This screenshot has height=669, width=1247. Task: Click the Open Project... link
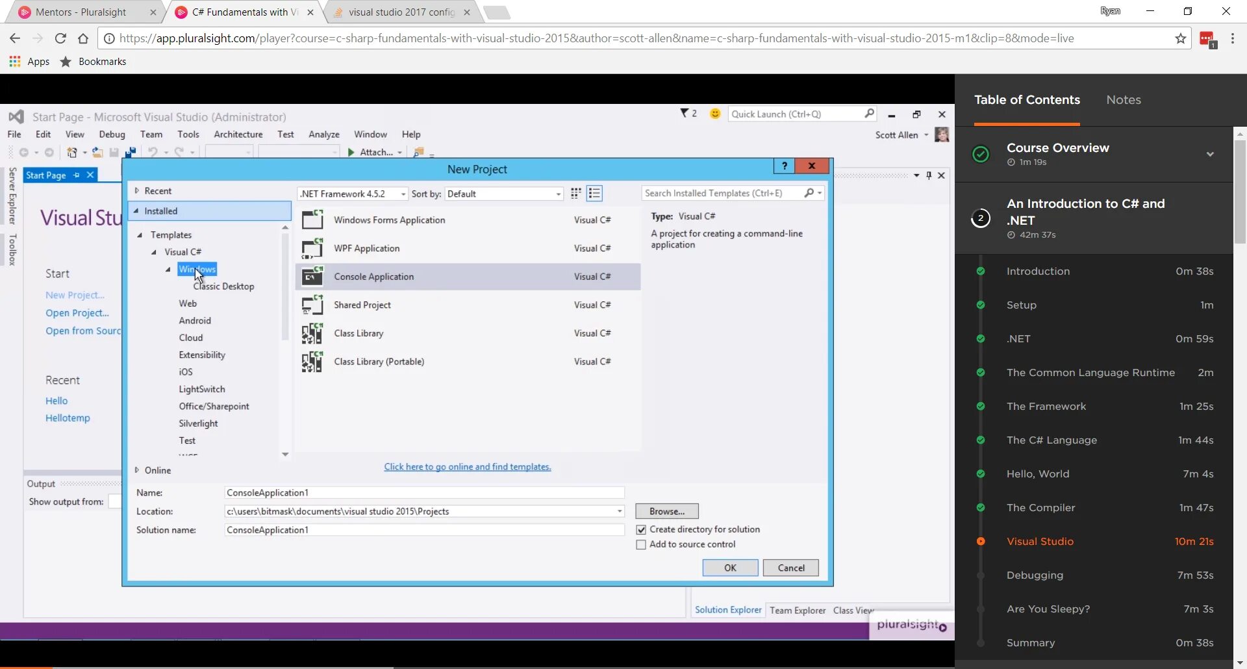coord(77,313)
